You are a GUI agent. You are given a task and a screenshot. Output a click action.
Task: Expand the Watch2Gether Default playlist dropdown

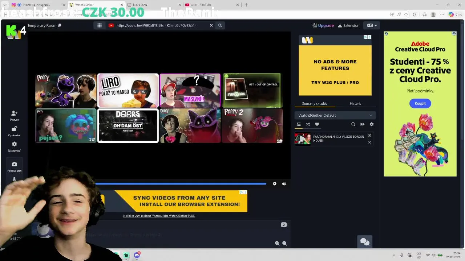pos(335,115)
